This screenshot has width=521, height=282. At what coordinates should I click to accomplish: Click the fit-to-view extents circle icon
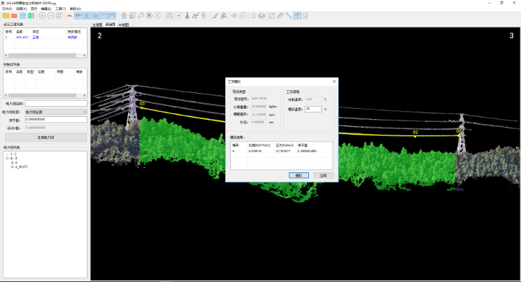[59, 16]
